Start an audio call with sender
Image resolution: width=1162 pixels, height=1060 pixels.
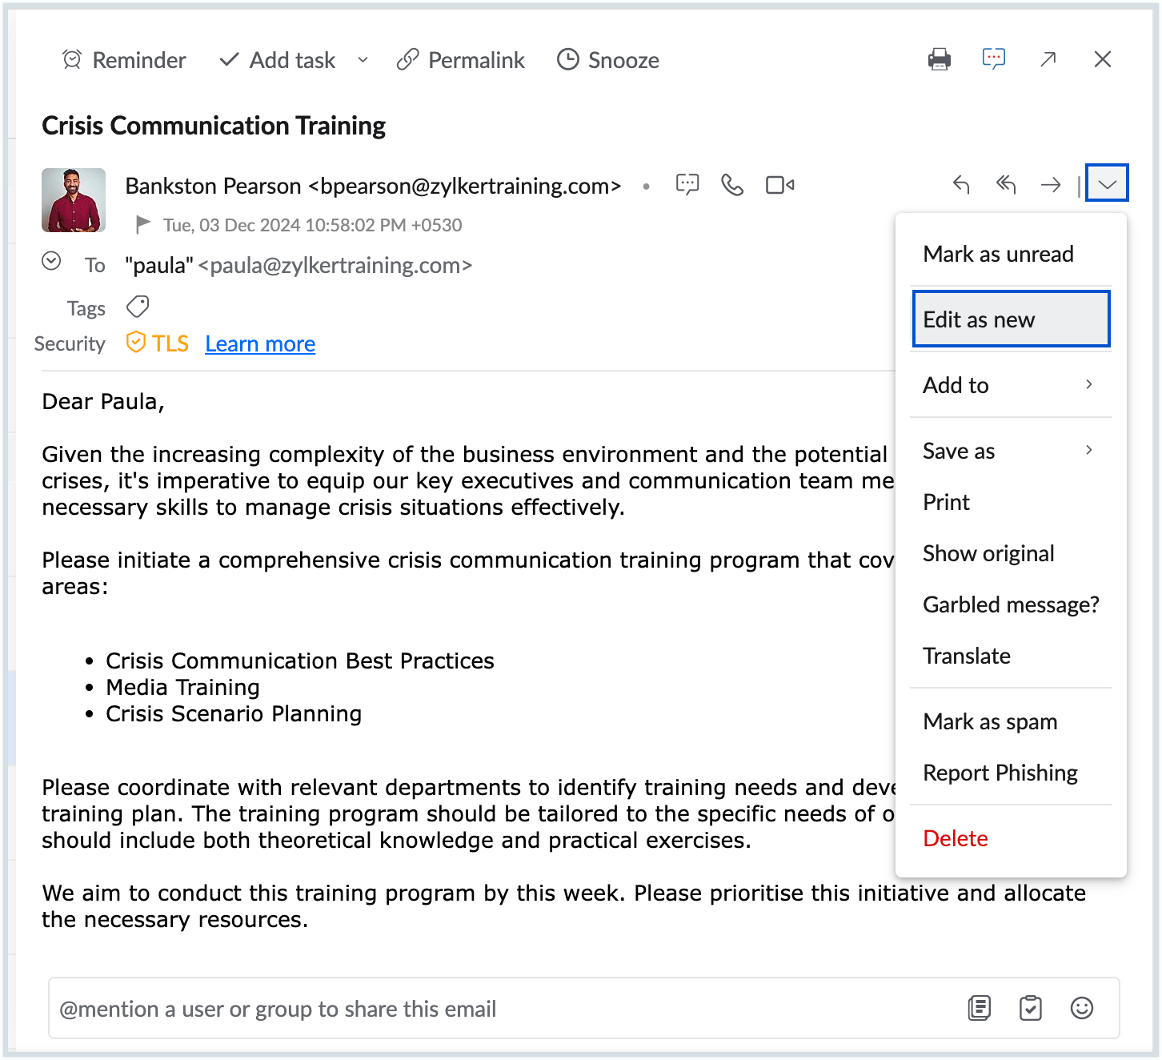[x=732, y=185]
